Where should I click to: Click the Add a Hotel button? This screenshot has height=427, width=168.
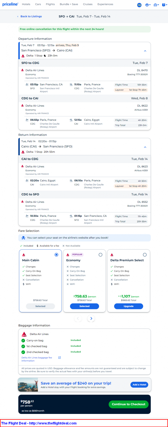pos(139,385)
